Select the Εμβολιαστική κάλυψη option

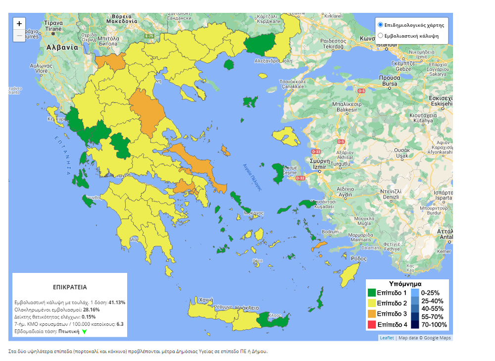tap(381, 36)
